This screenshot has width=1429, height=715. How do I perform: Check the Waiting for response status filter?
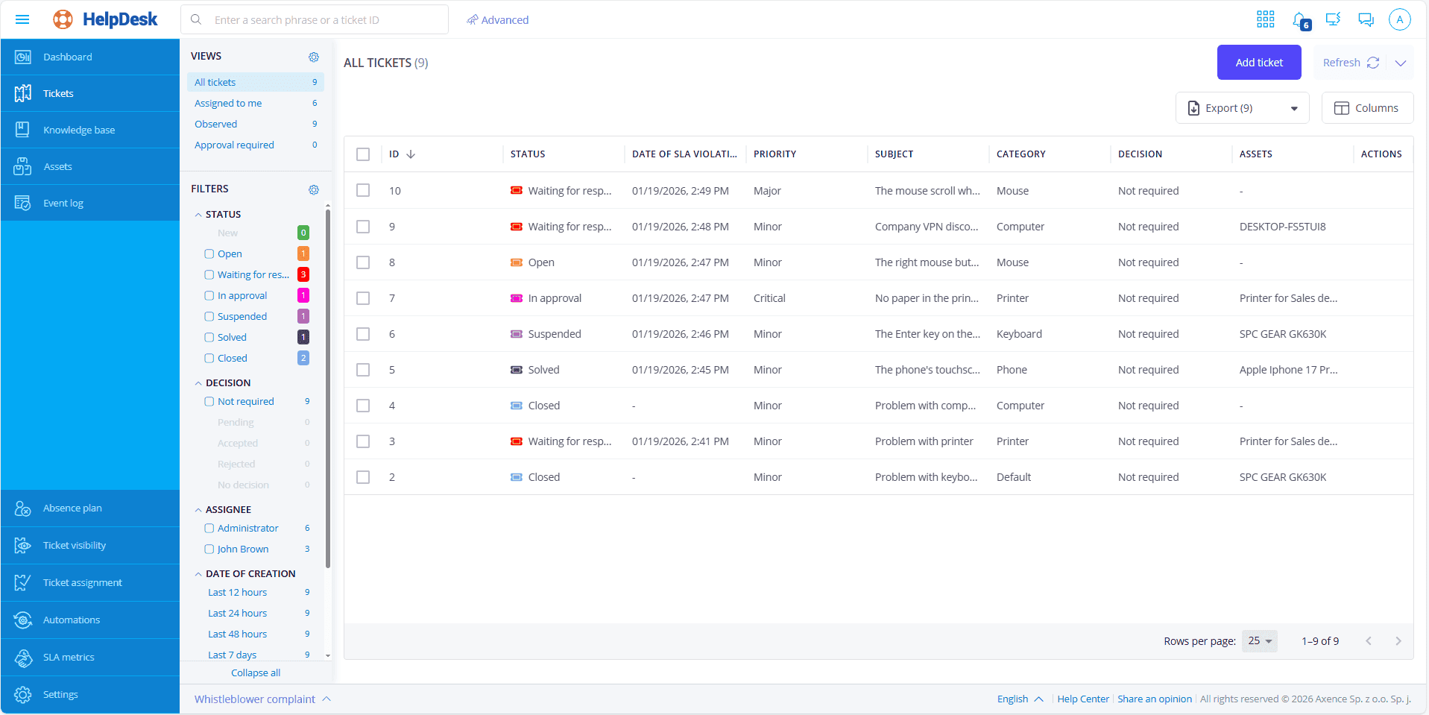point(209,275)
